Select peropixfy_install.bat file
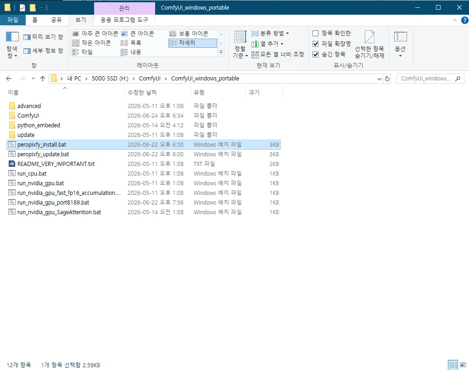Screen dimensions: 469x370 click(x=143, y=145)
